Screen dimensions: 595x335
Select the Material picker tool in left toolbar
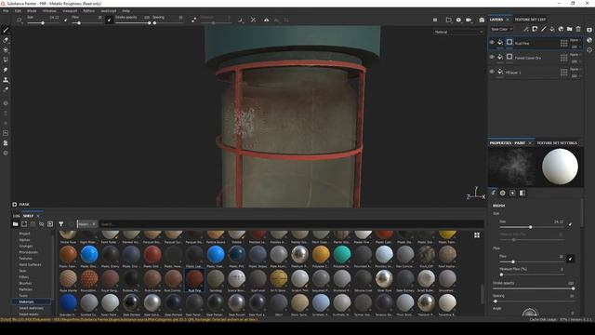pos(6,89)
